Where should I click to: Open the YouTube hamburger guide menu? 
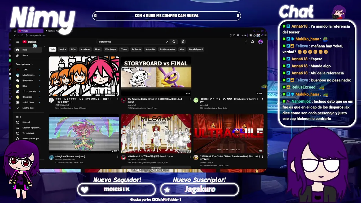tap(17, 42)
